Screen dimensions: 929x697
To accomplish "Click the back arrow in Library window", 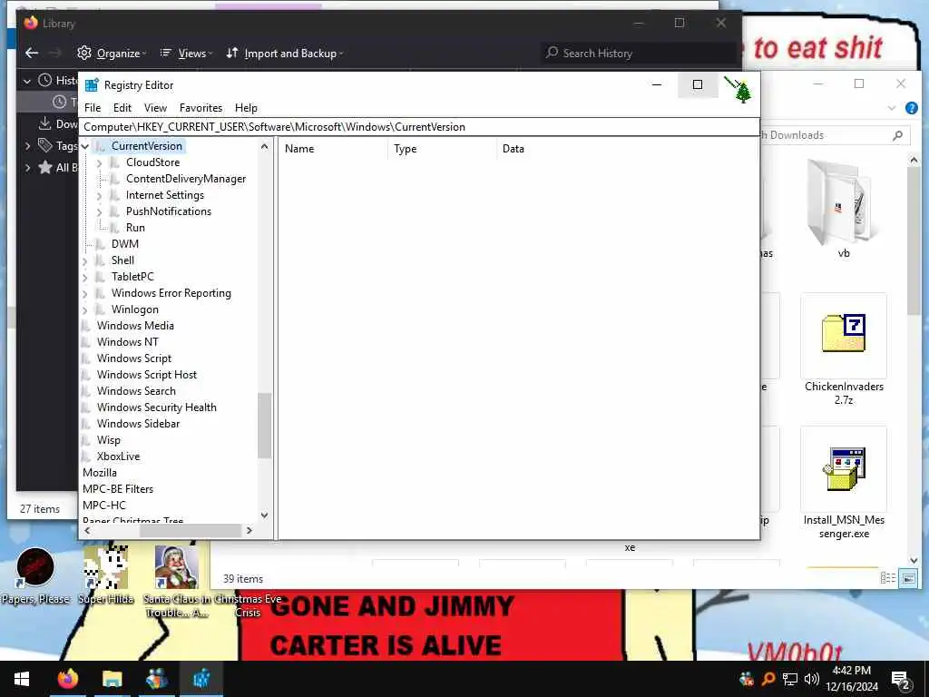I will (x=32, y=54).
